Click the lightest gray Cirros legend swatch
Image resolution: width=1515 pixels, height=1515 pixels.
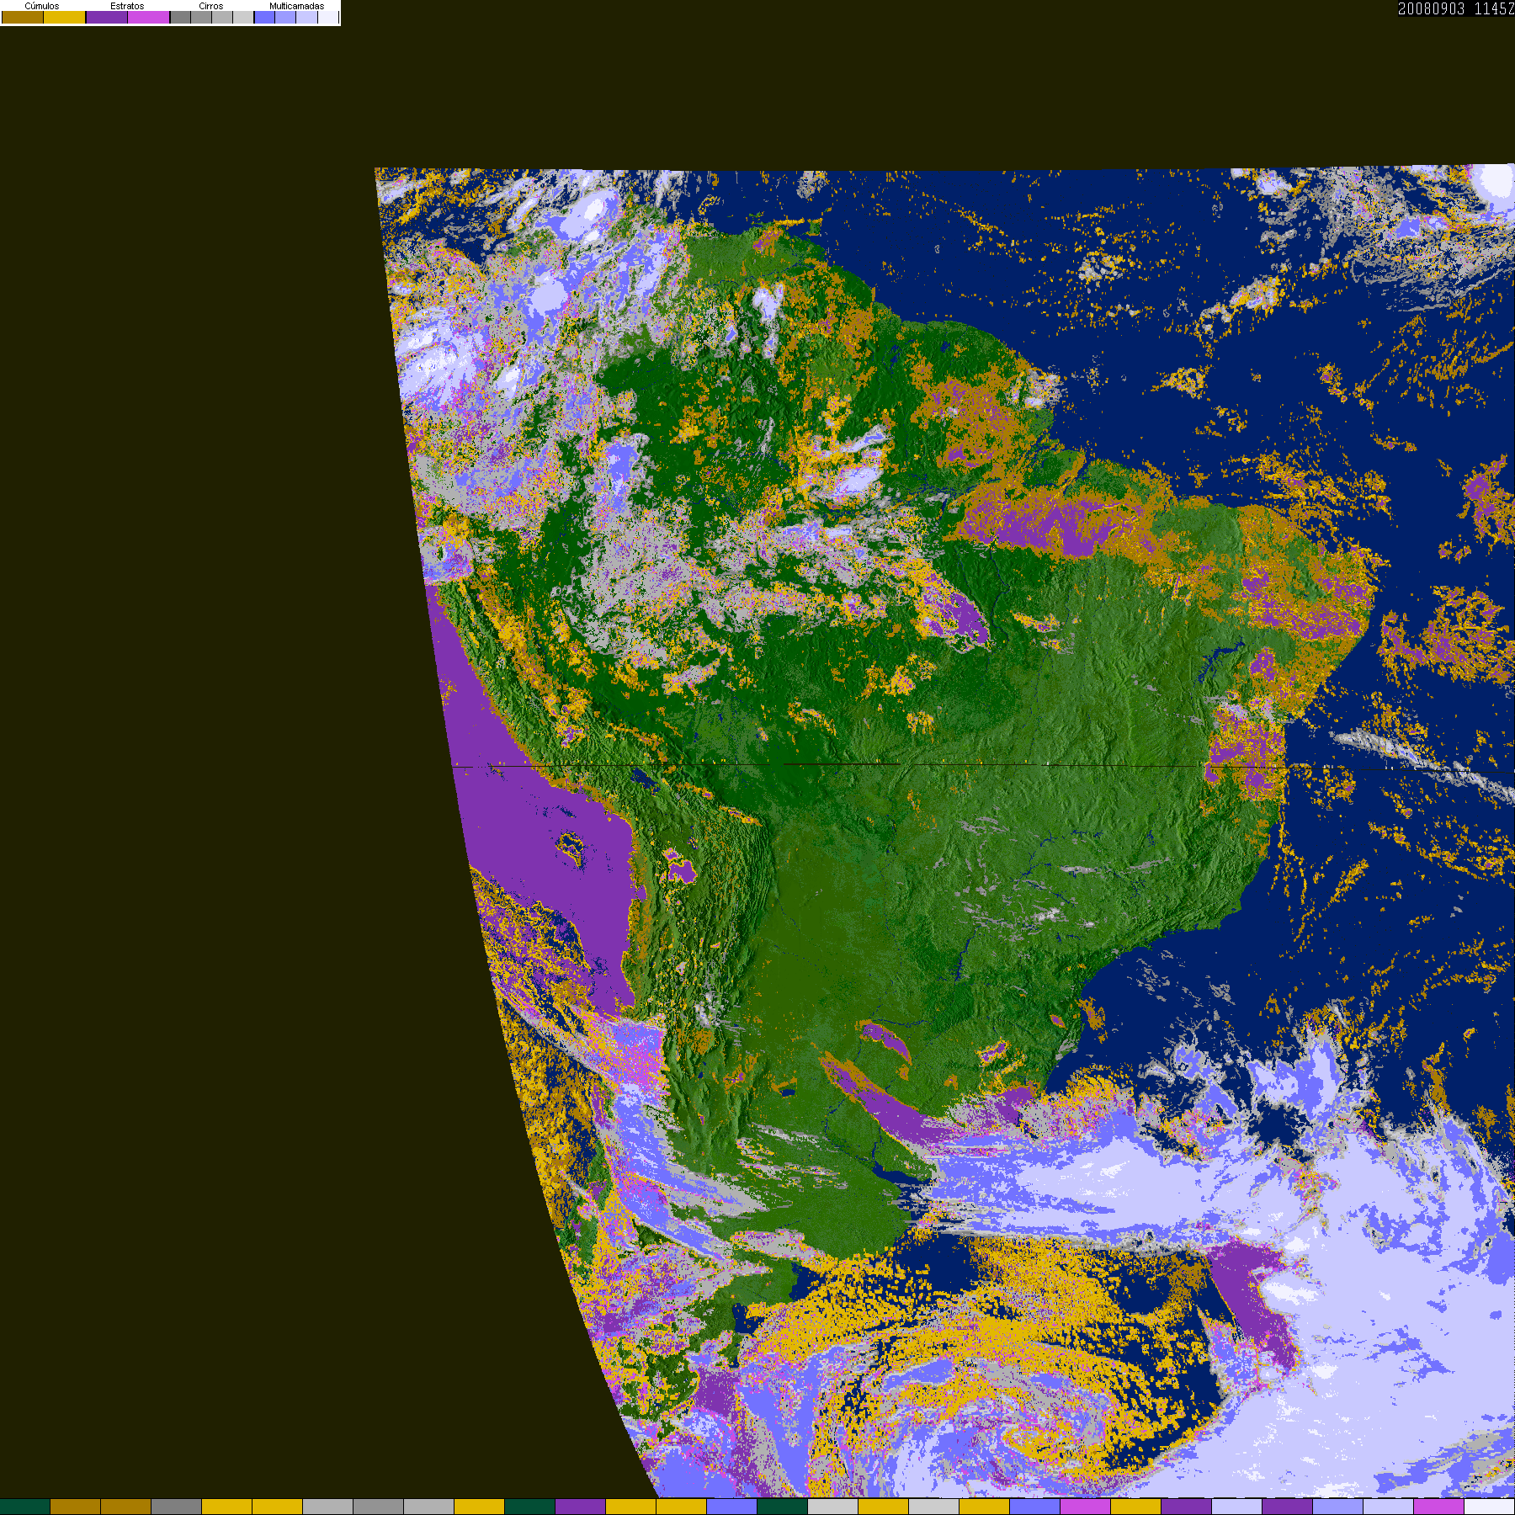pos(243,17)
